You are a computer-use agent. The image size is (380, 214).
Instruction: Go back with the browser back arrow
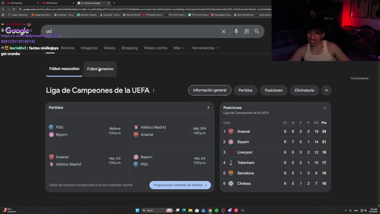[x=3, y=9]
